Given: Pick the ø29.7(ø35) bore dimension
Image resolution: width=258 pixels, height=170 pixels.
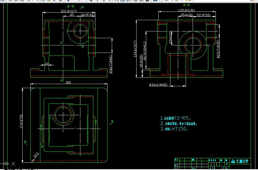Looking at the screenshot, I should point(218,49).
